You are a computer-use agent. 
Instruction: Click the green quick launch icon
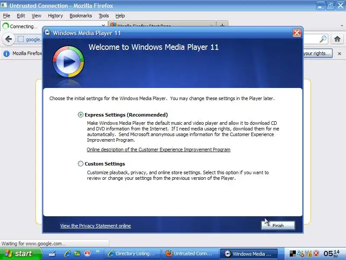(77, 253)
